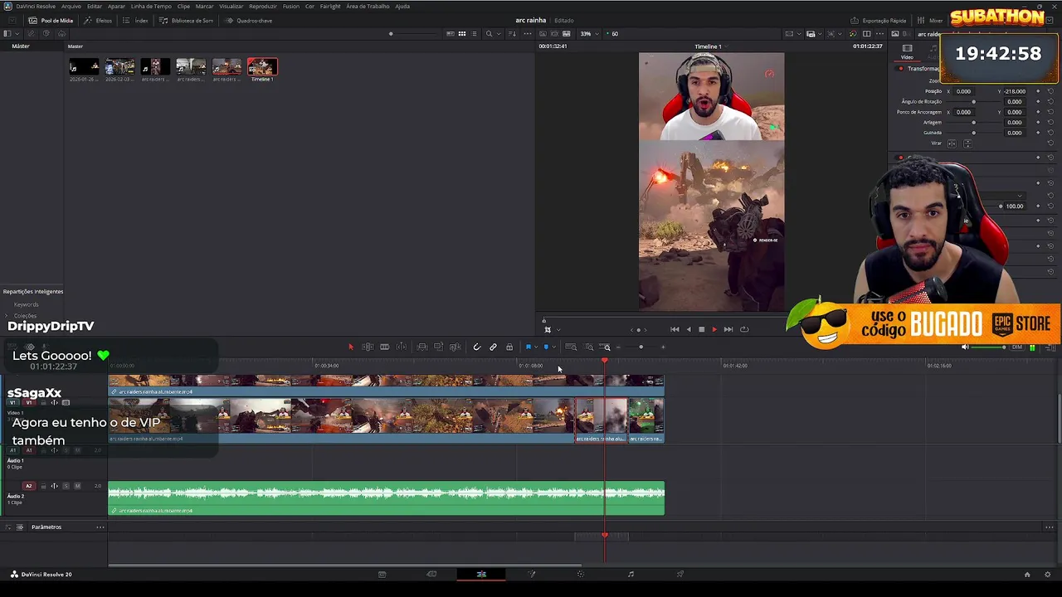Open the Efeitos panel
The width and height of the screenshot is (1062, 597).
tap(99, 20)
